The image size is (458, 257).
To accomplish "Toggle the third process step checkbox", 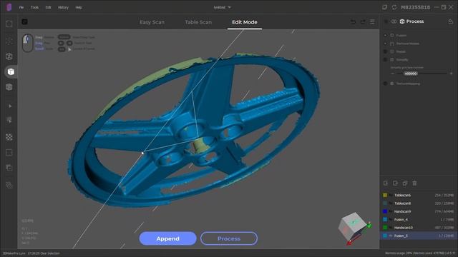I will 385,51.
